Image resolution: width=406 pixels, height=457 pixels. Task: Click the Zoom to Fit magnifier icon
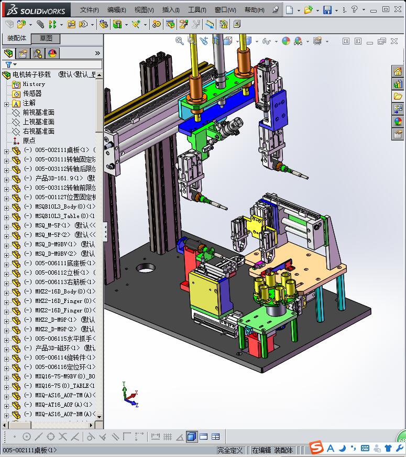tap(179, 41)
